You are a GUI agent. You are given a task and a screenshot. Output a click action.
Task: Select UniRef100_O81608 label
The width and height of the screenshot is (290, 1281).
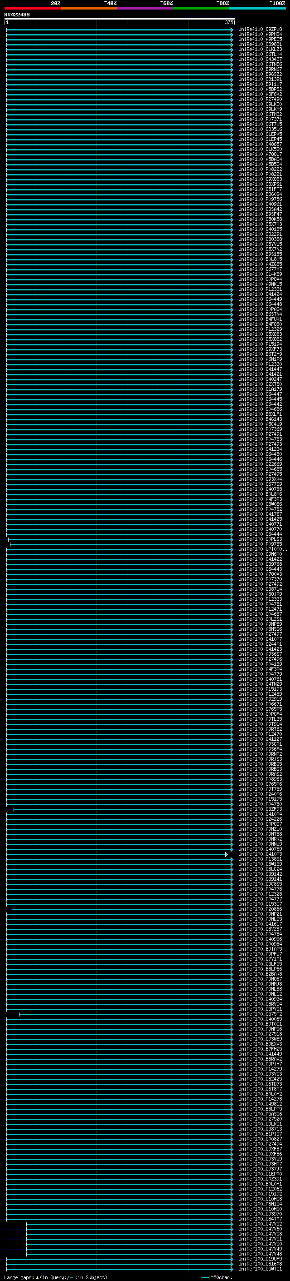[x=260, y=1263]
